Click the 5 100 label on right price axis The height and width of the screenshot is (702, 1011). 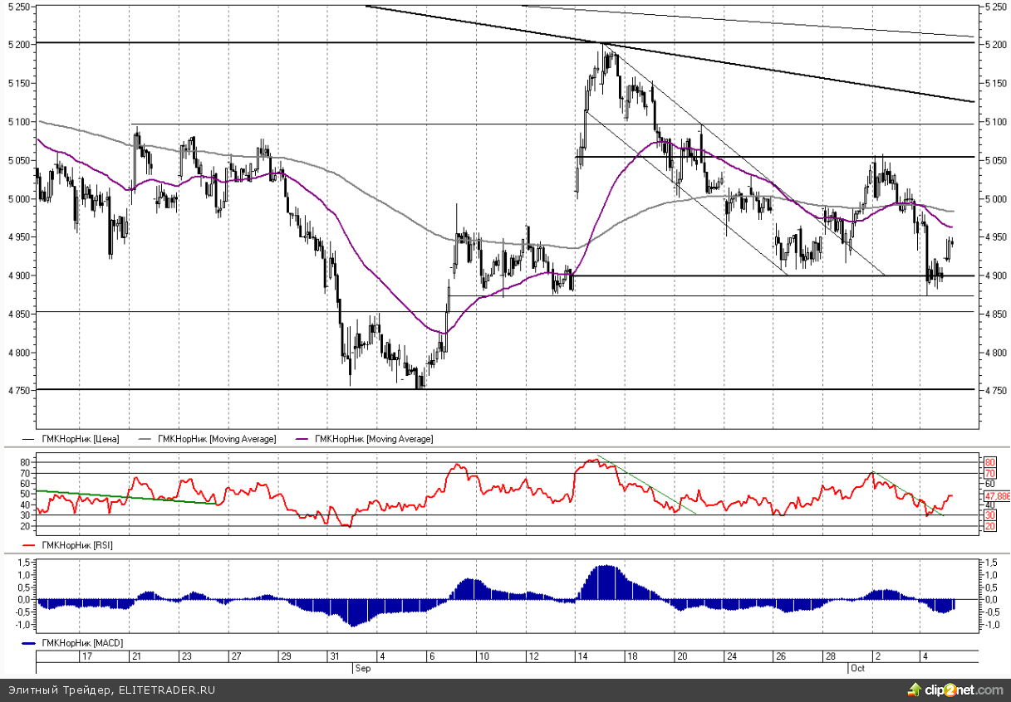point(994,122)
